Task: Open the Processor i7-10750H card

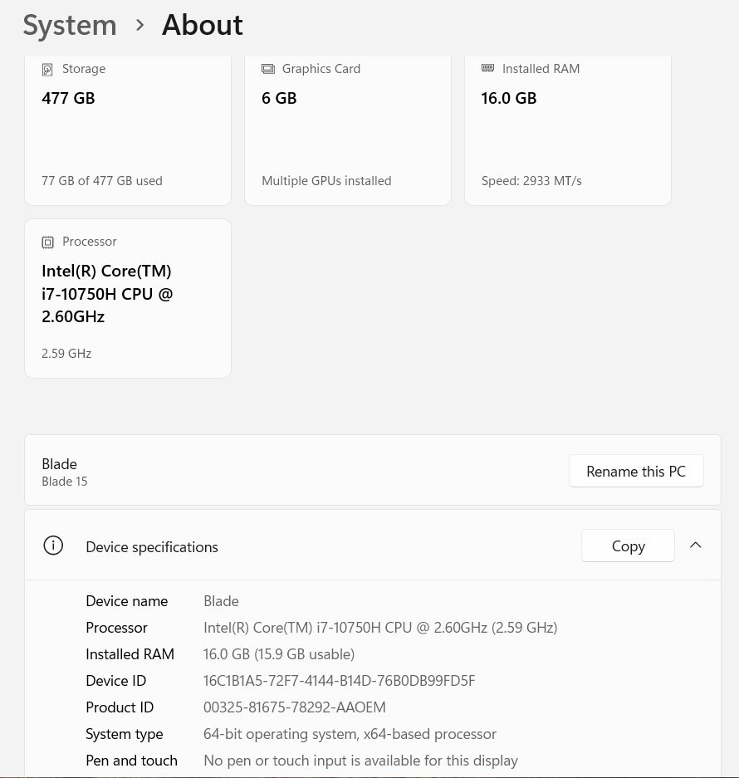Action: pyautogui.click(x=128, y=299)
